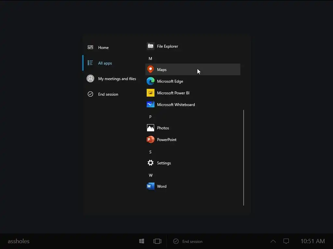Open the File Explorer icon
Viewport: 333px width, 249px height.
click(x=150, y=46)
